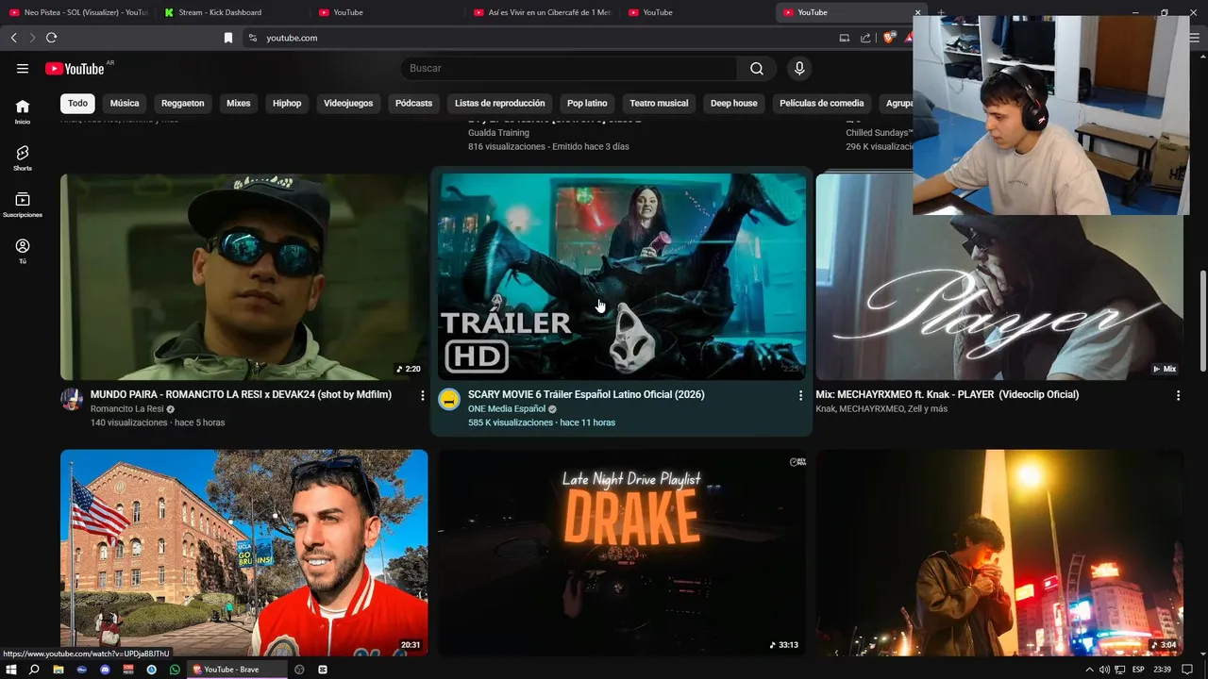Viewport: 1208px width, 679px height.
Task: Open the night city lighter video thumbnail
Action: tap(999, 553)
